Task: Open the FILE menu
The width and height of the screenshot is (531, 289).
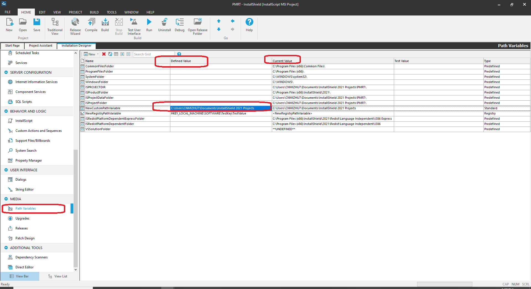Action: point(8,12)
